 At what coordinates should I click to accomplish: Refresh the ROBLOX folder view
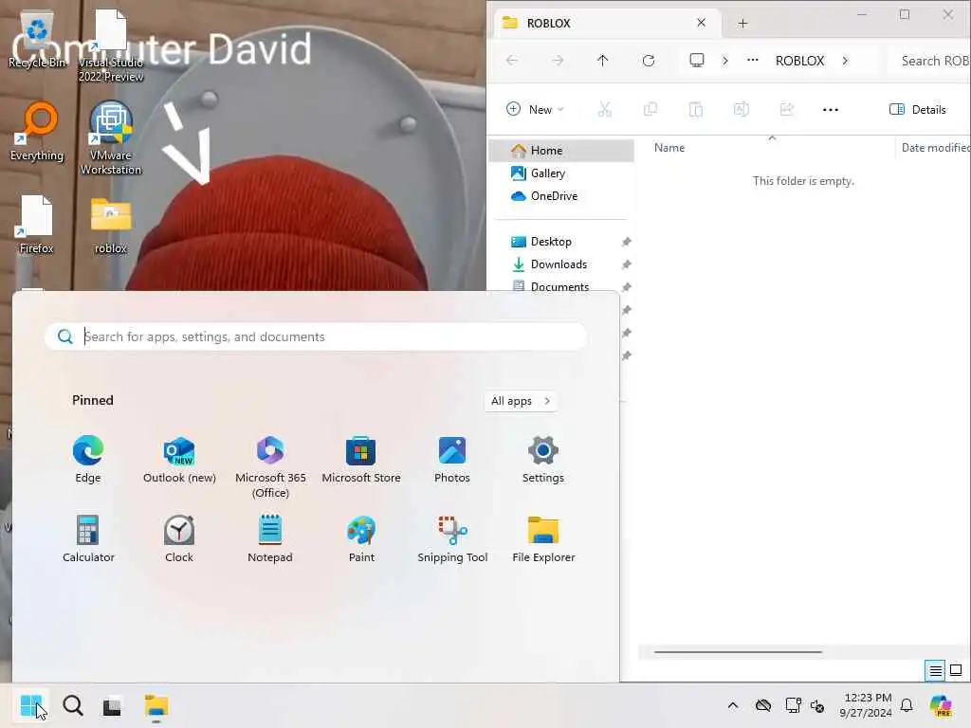649,61
